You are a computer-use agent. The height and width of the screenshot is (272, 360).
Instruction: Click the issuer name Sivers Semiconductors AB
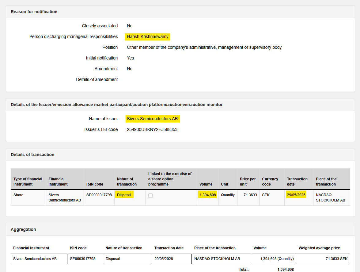point(153,119)
